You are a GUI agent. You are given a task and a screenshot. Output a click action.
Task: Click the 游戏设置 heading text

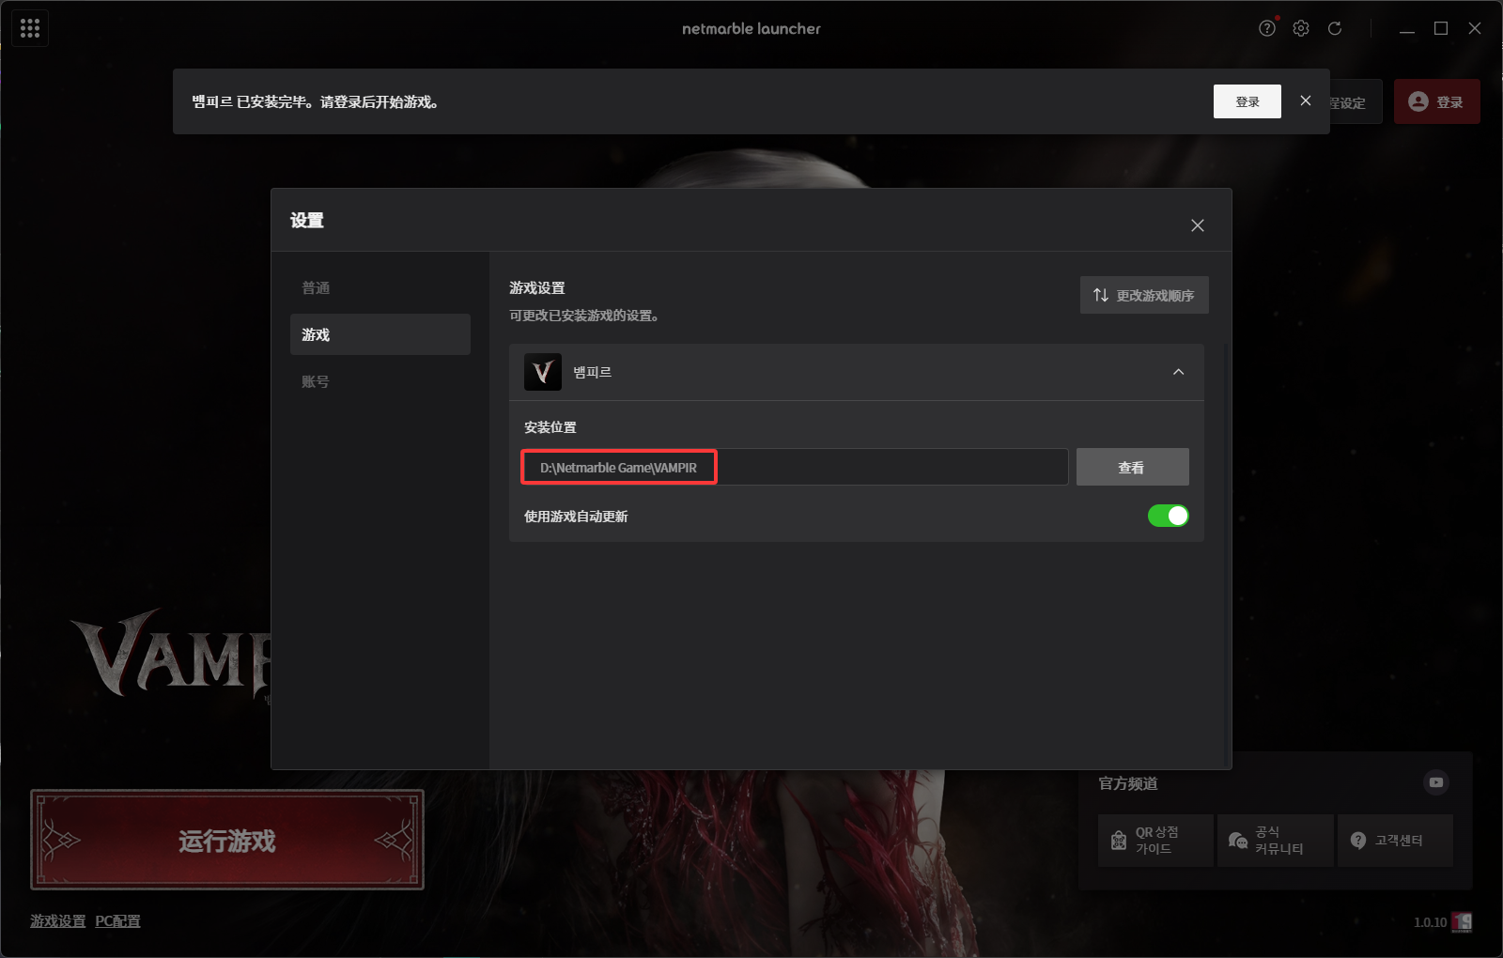[x=537, y=288]
